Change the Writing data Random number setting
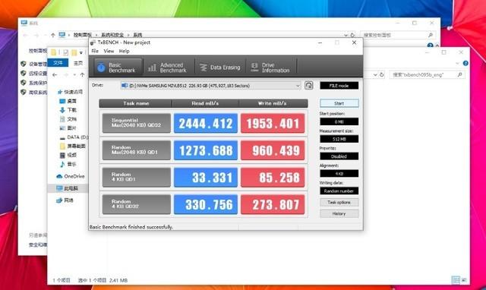 pos(339,191)
